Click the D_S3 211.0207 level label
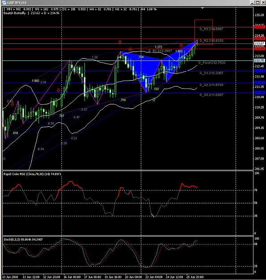Image resolution: width=266 pixels, height=280 pixels. coord(211,95)
